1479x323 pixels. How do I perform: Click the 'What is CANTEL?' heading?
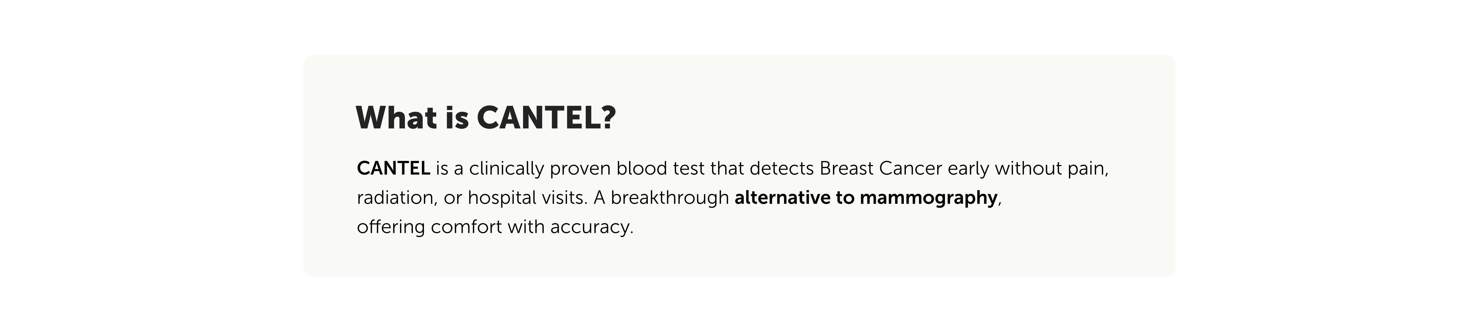click(x=486, y=117)
